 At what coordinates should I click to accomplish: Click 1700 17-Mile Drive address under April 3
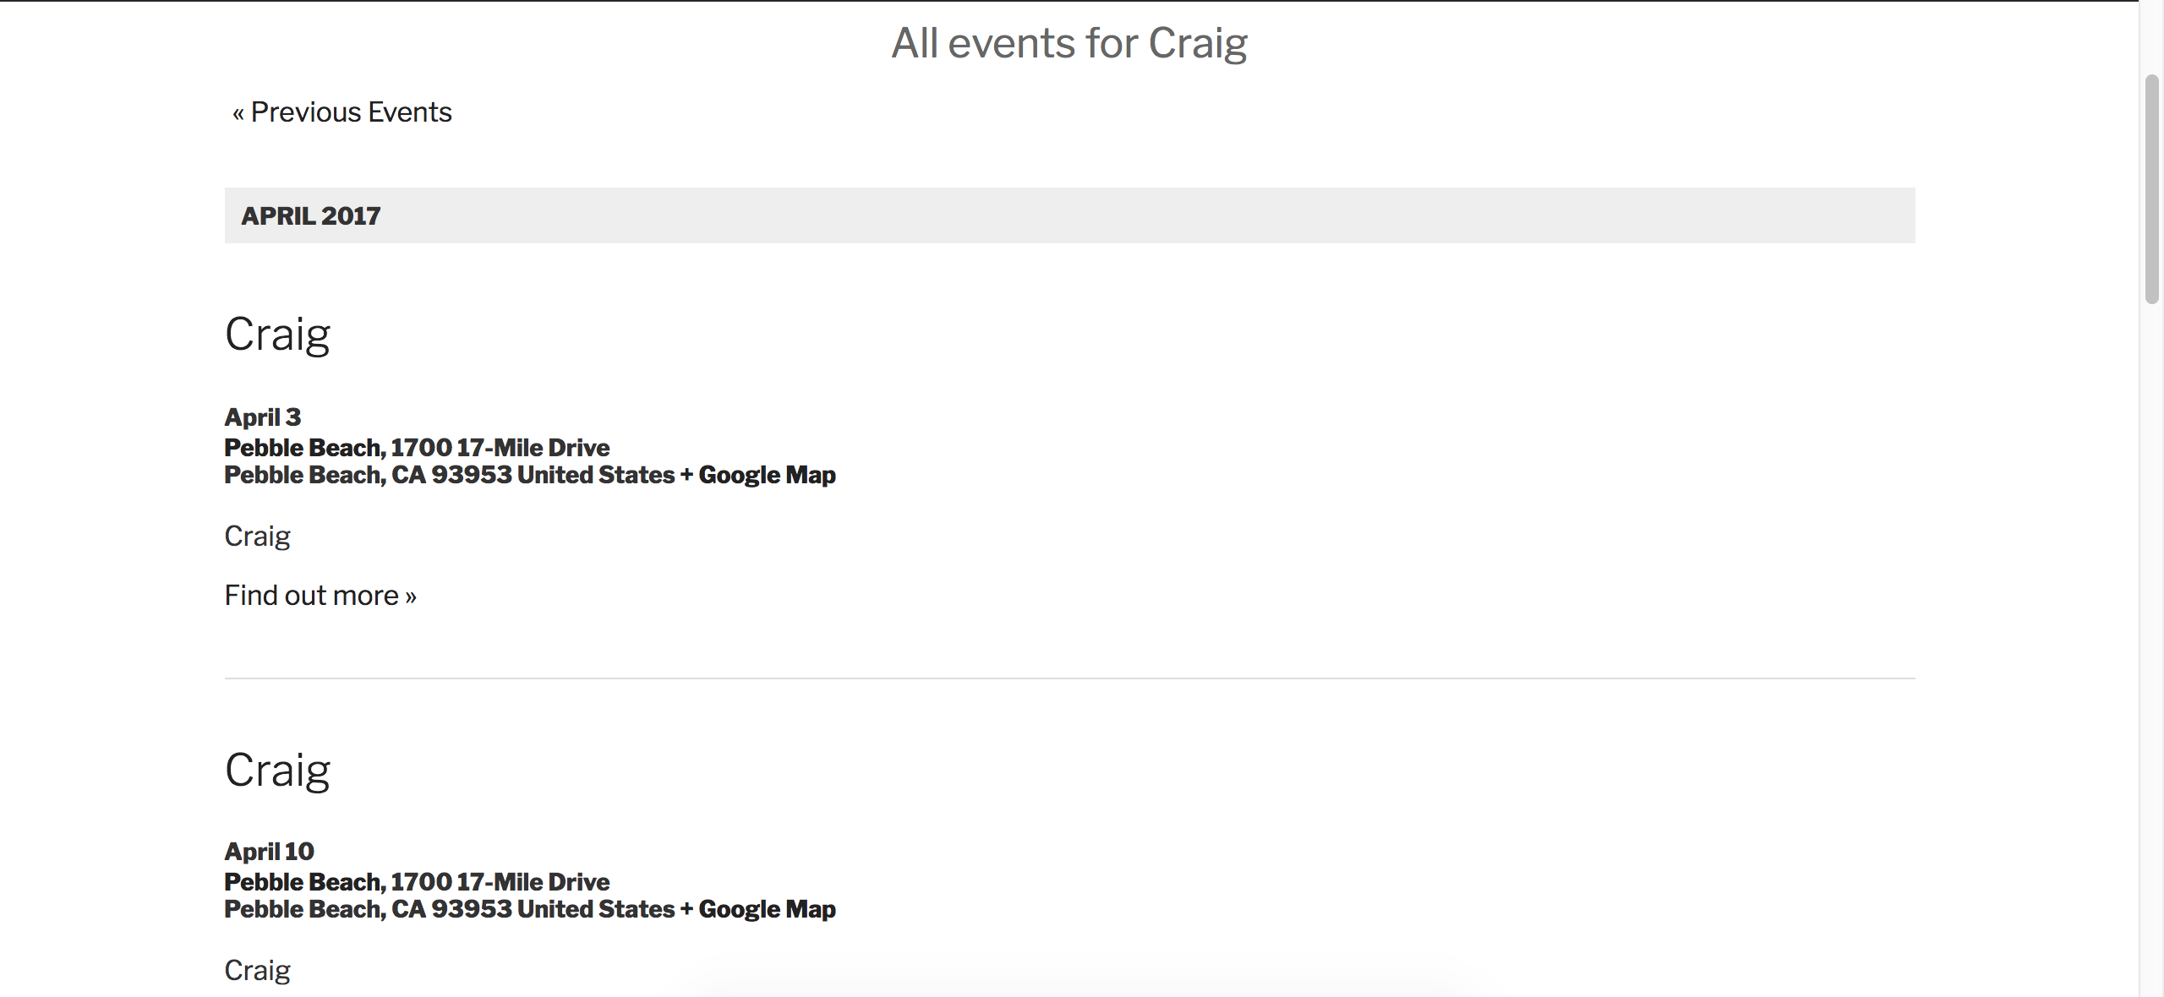tap(500, 448)
